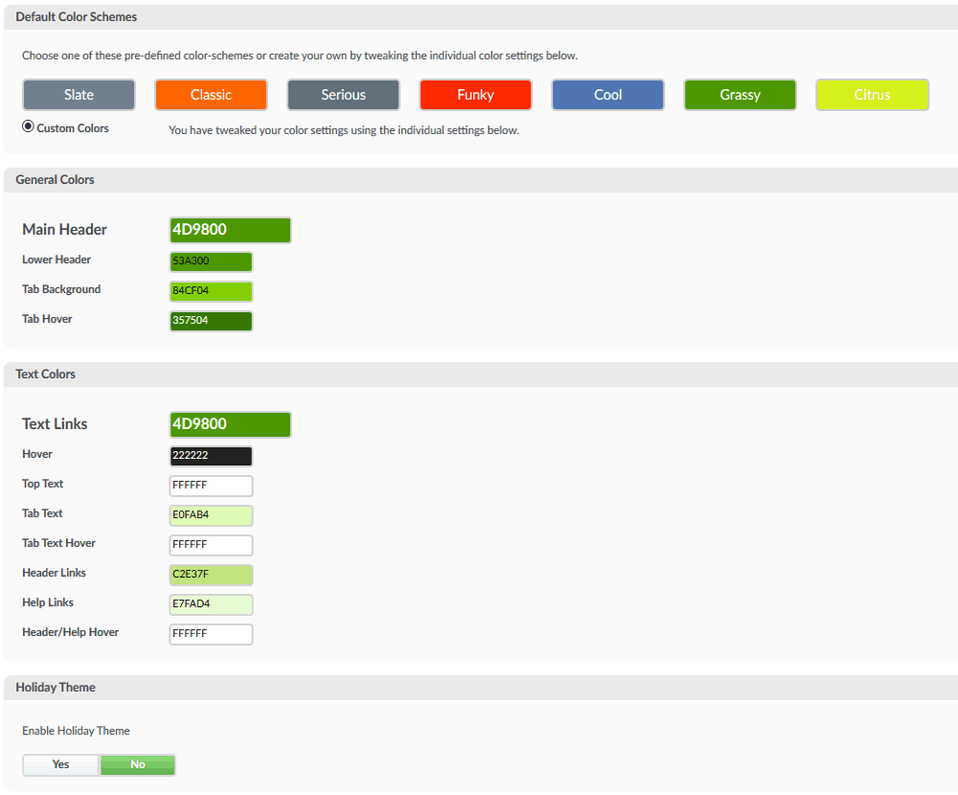Image resolution: width=958 pixels, height=795 pixels.
Task: Apply the Funky color scheme
Action: coord(475,95)
